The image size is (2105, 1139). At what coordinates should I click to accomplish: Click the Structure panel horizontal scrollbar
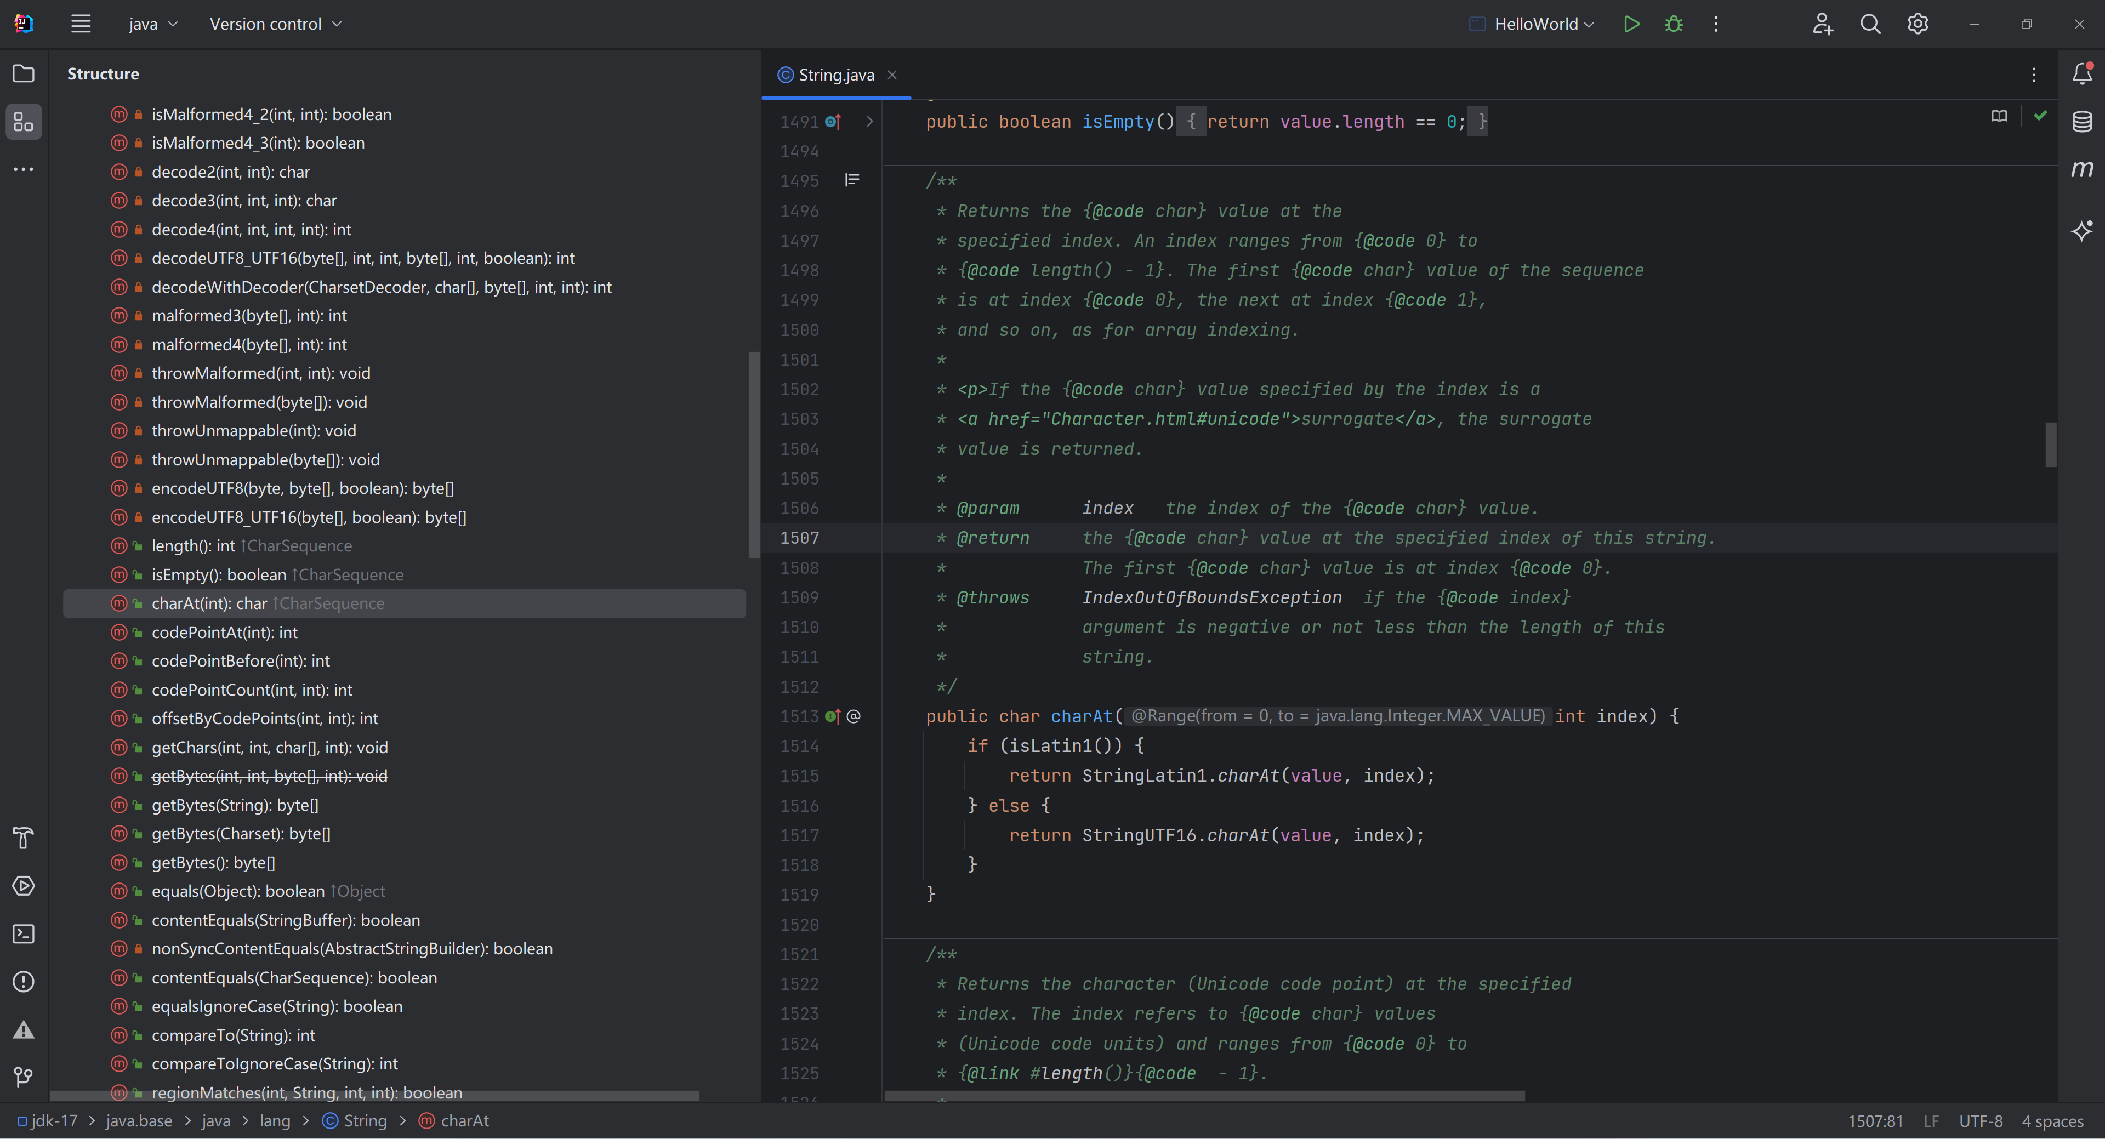tap(374, 1096)
